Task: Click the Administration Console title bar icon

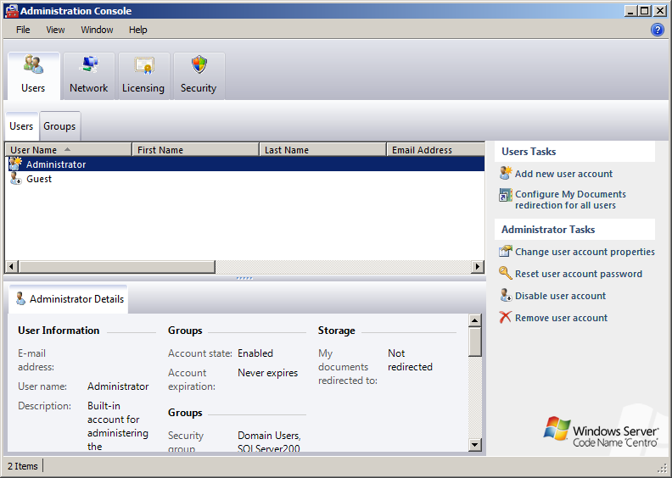Action: [x=12, y=11]
